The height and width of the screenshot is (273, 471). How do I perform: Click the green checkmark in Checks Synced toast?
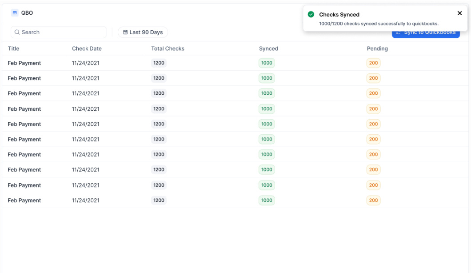pyautogui.click(x=311, y=14)
